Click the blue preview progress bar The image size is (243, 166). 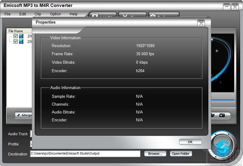click(223, 101)
